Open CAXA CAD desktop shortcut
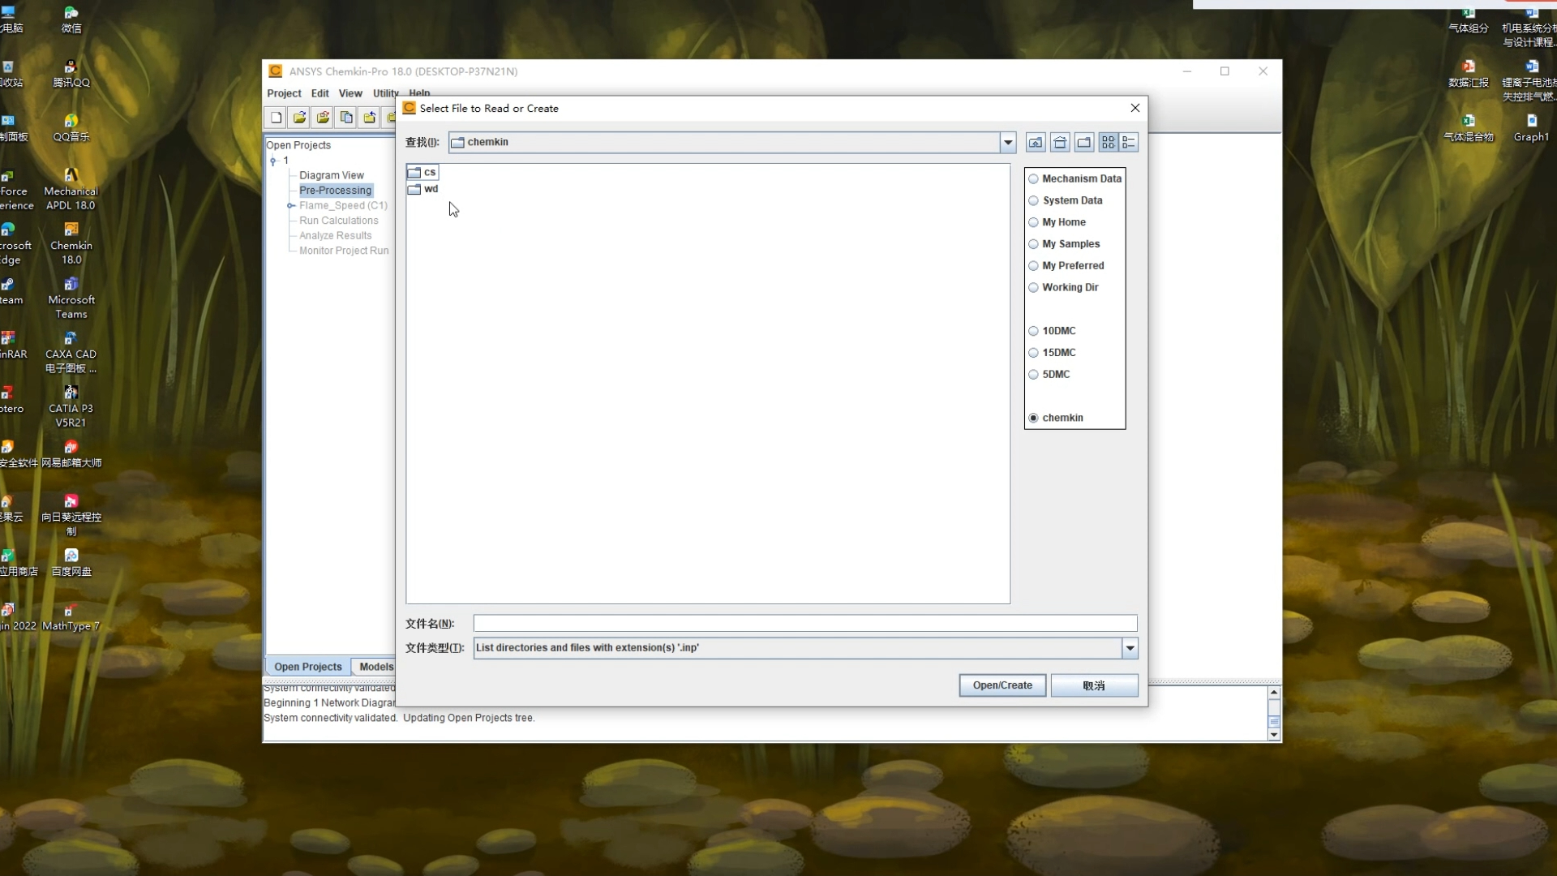The height and width of the screenshot is (876, 1557). click(71, 353)
